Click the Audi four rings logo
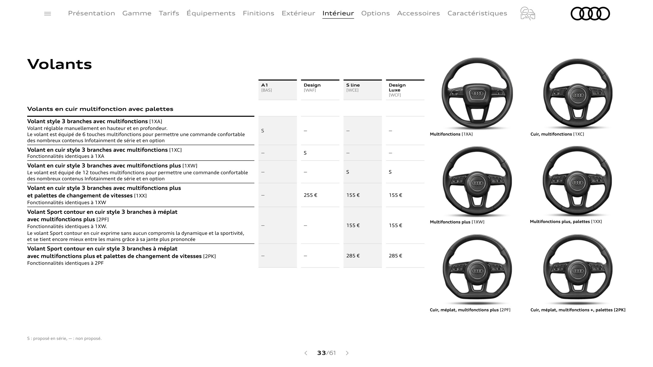 590,14
